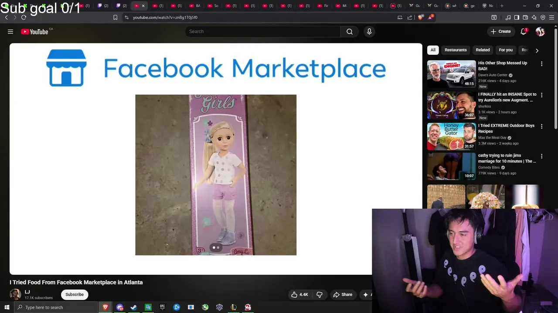The image size is (558, 313).
Task: Click the Brave Shields lion icon
Action: [x=420, y=17]
